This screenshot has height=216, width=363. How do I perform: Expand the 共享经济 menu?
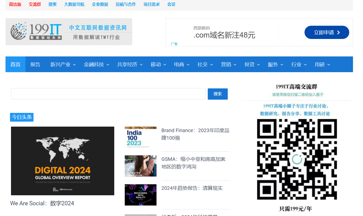(130, 64)
